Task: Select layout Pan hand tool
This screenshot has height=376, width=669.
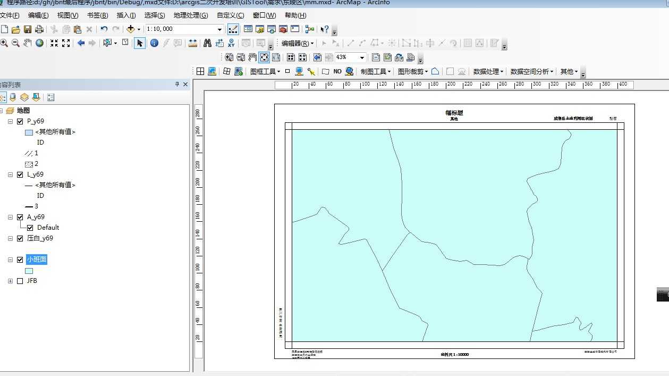Action: pyautogui.click(x=252, y=57)
